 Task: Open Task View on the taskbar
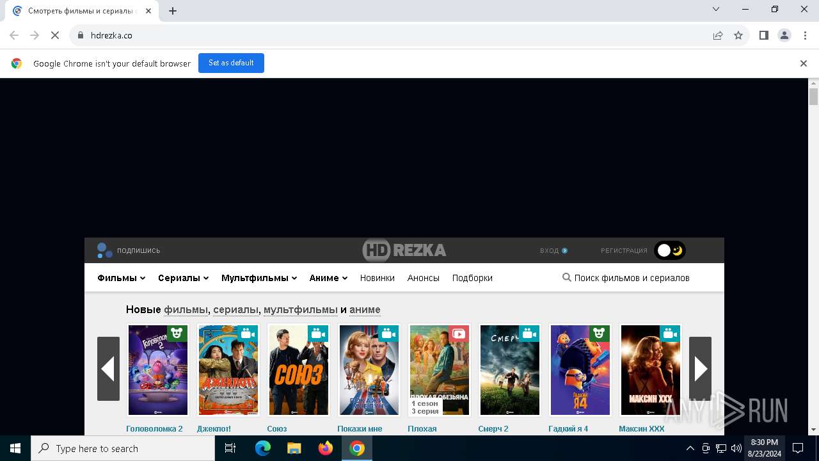click(x=230, y=448)
